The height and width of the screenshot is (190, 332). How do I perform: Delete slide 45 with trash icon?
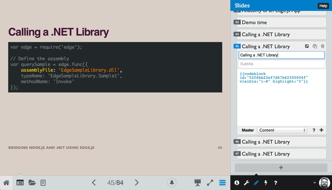323,46
